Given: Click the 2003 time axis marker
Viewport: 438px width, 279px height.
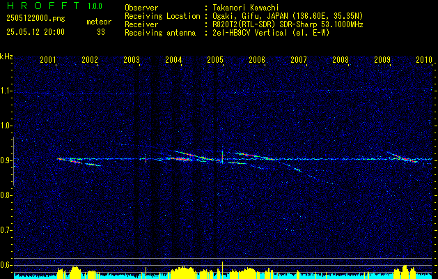Looking at the screenshot, I should [132, 59].
